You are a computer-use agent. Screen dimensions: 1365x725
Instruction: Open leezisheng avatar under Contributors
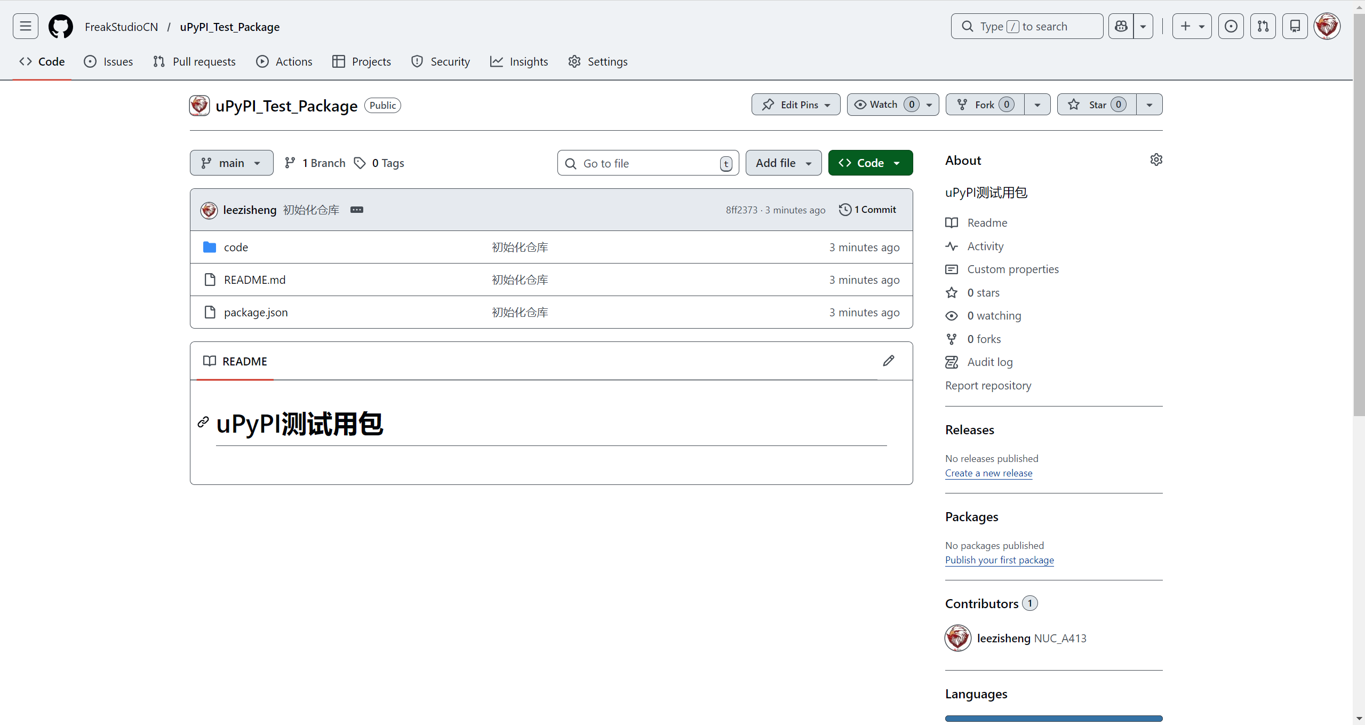point(958,638)
